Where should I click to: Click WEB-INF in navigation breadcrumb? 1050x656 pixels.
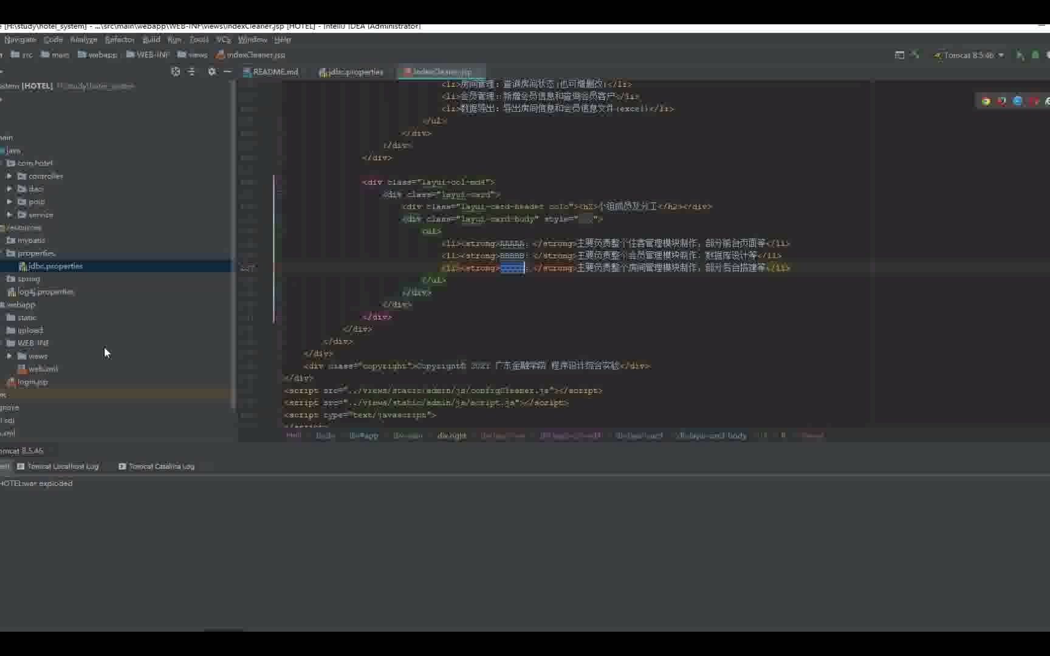[147, 55]
